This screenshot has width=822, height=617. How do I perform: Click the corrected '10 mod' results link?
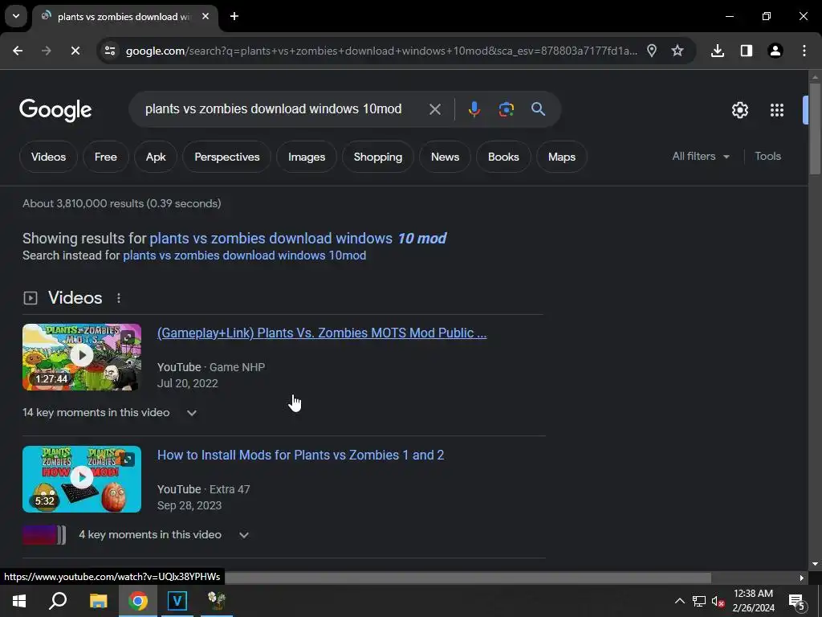pyautogui.click(x=298, y=238)
